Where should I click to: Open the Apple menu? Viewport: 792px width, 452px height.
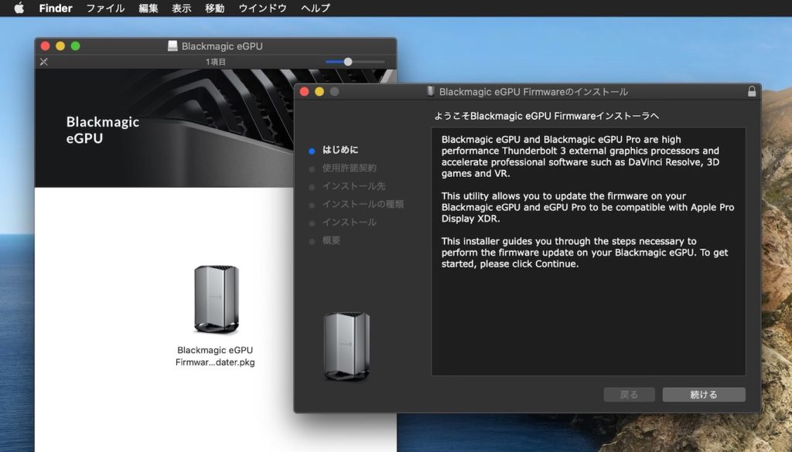tap(21, 8)
